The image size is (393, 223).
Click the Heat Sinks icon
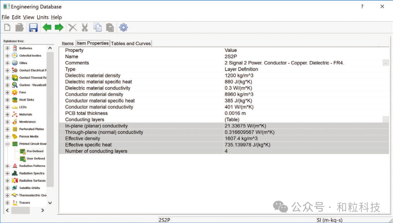coord(15,99)
